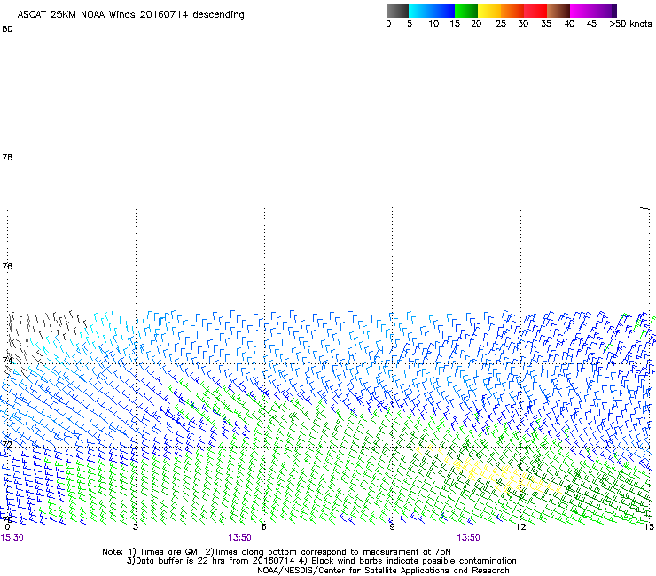Image resolution: width=656 pixels, height=576 pixels.
Task: Click the longitude '12' axis label
Action: 520,526
